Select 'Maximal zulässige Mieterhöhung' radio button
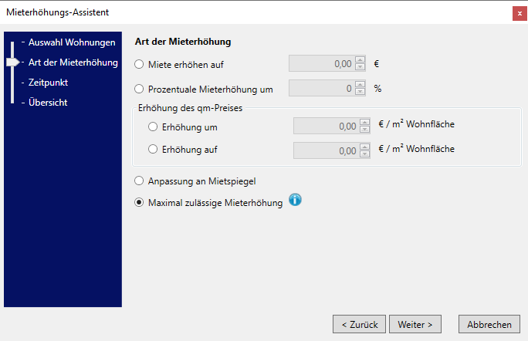This screenshot has height=341, width=528. 139,204
